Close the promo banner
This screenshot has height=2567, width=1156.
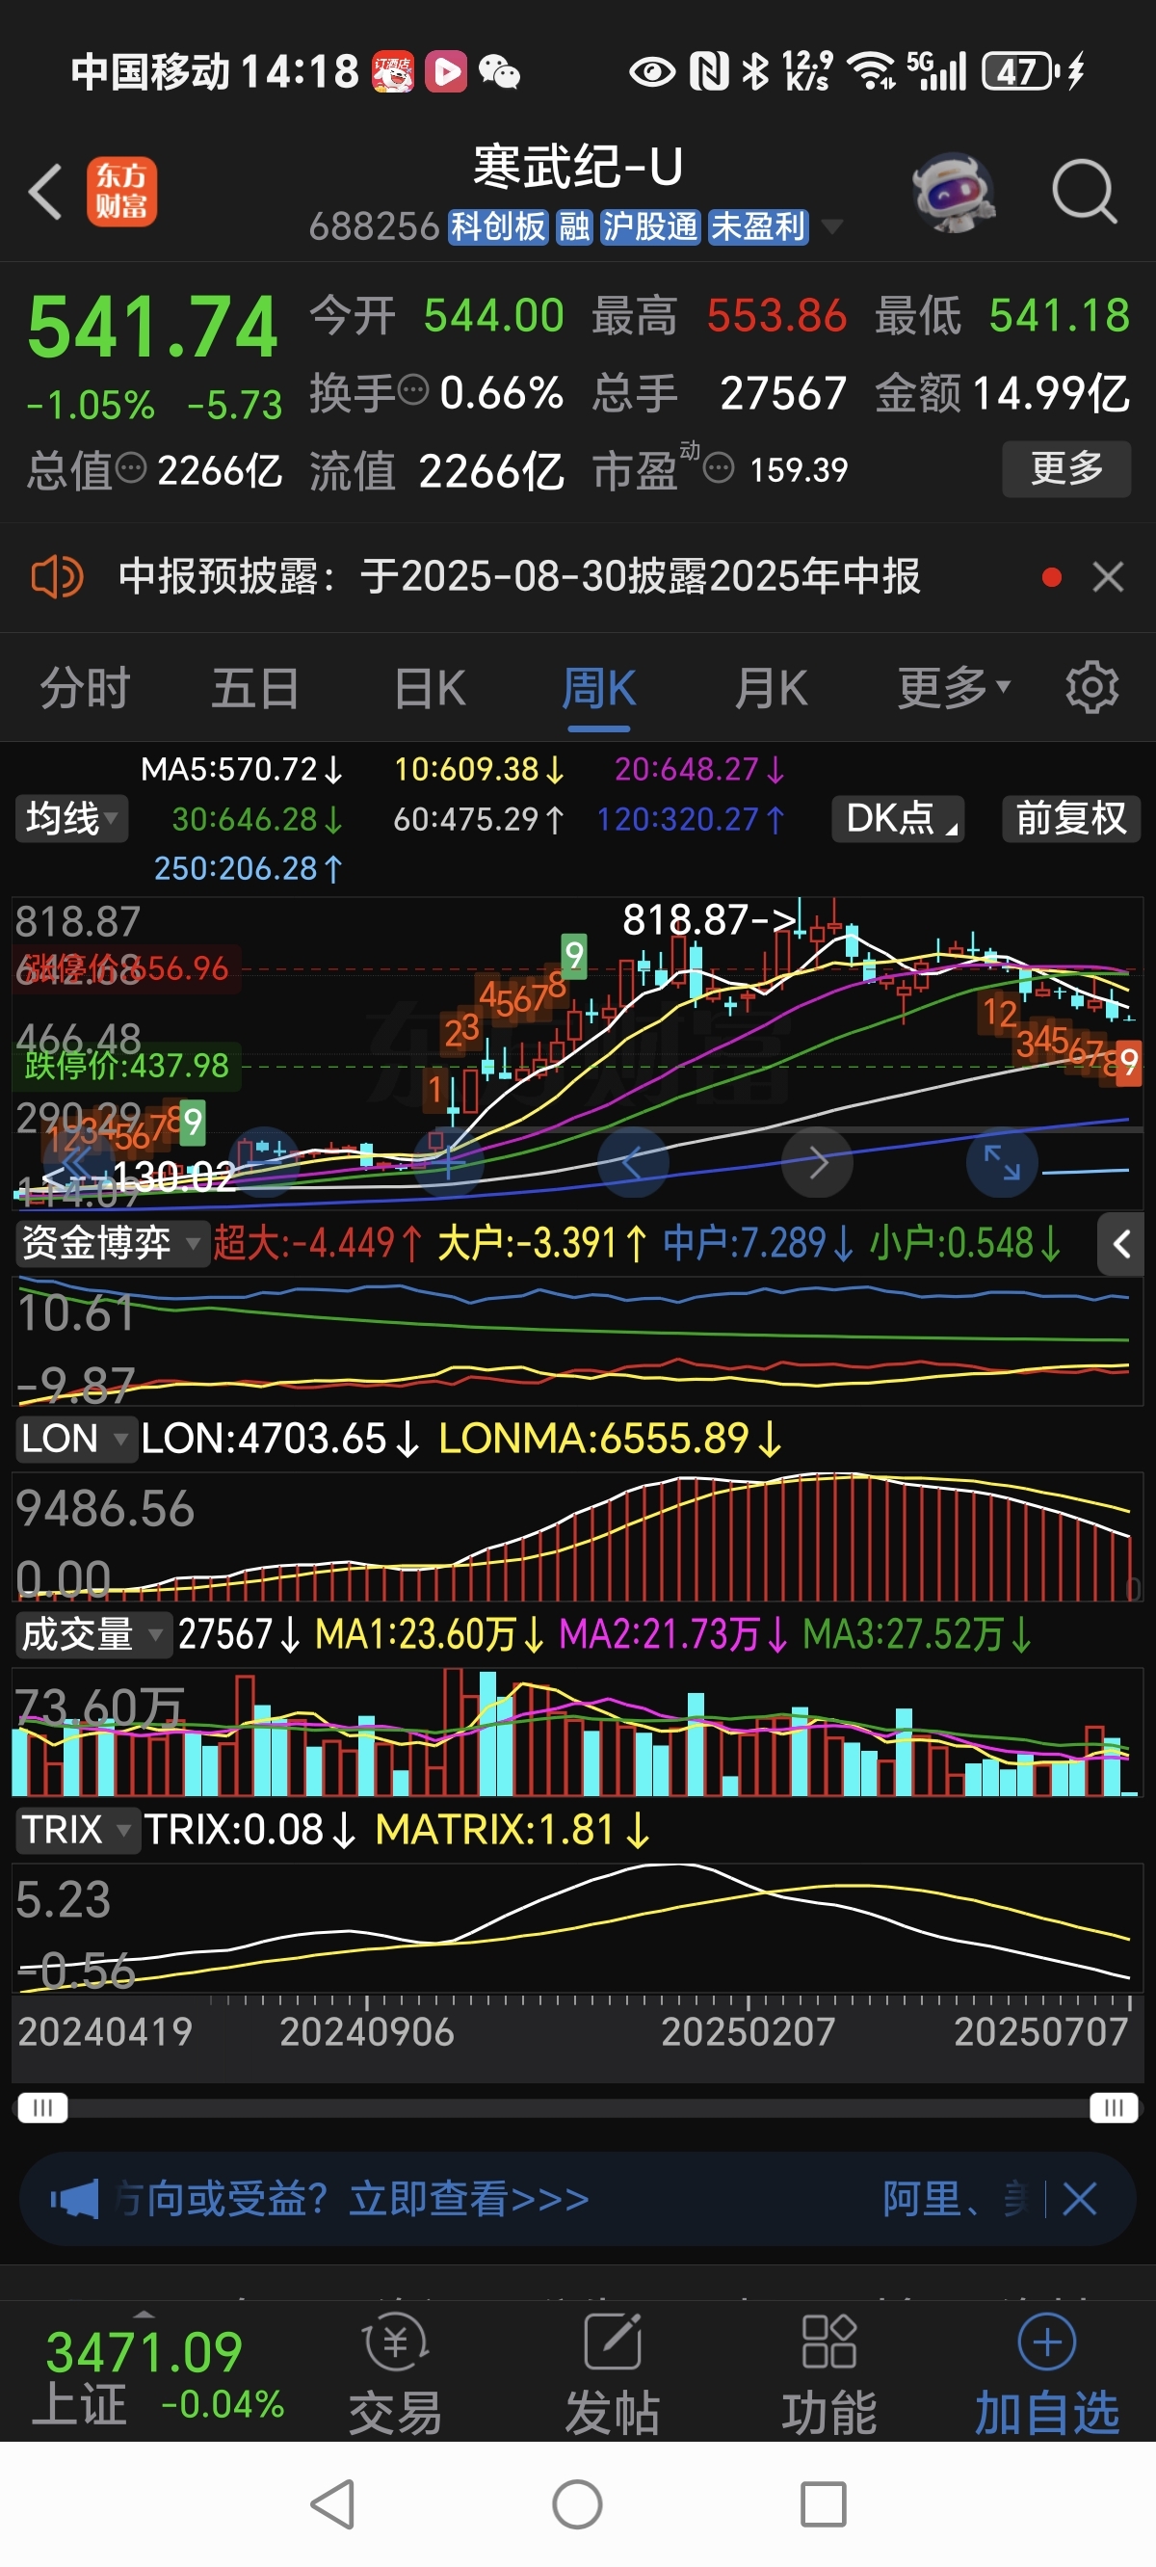tap(1079, 2198)
